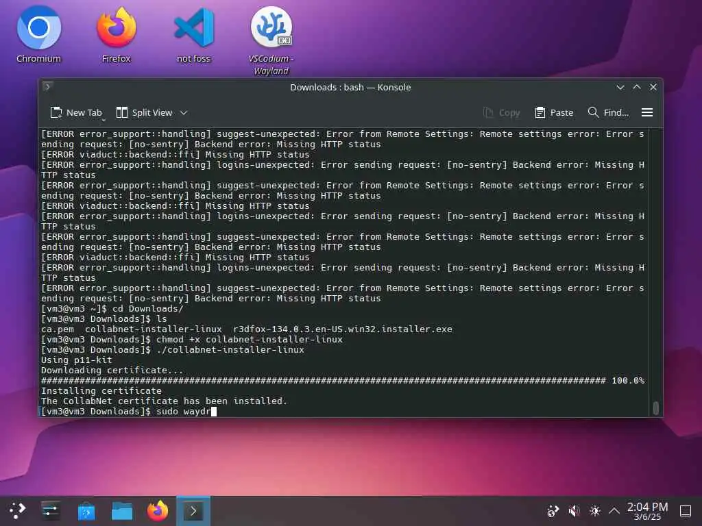This screenshot has width=702, height=526.
Task: Click the Konsole taskbar entry
Action: (193, 511)
